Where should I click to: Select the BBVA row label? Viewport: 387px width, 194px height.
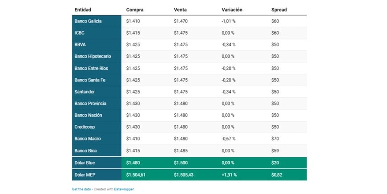(x=81, y=45)
